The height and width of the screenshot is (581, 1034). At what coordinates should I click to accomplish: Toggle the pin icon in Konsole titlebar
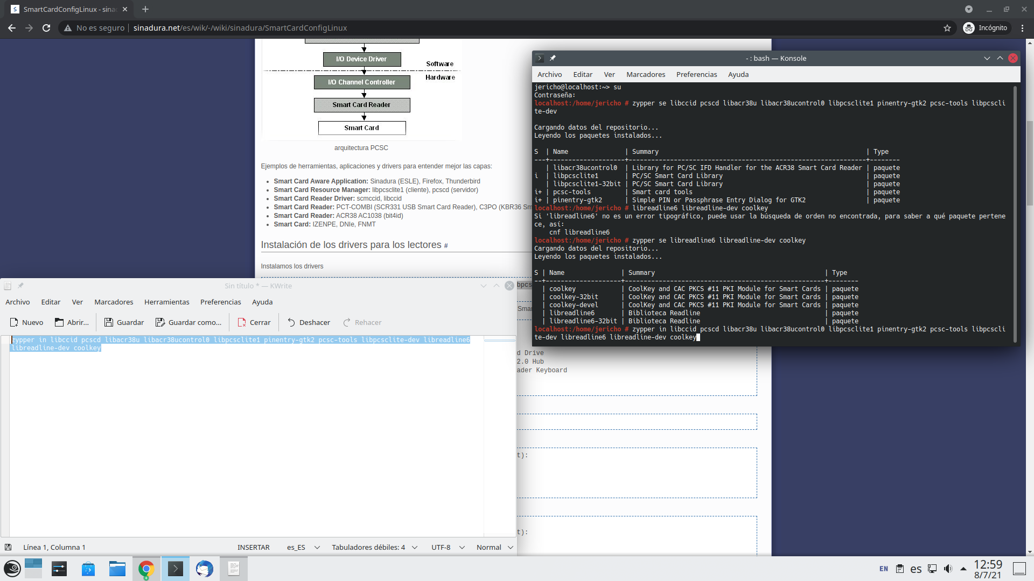click(x=553, y=58)
